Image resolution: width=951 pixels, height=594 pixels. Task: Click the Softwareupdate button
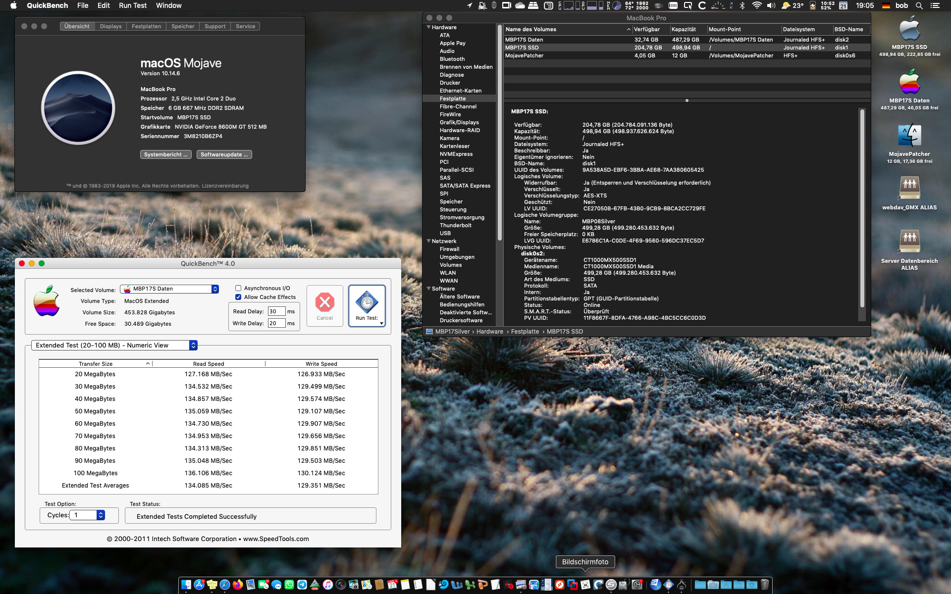pyautogui.click(x=224, y=154)
